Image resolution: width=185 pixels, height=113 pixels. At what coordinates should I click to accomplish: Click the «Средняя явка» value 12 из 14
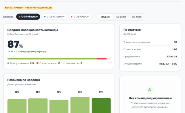pos(172,56)
